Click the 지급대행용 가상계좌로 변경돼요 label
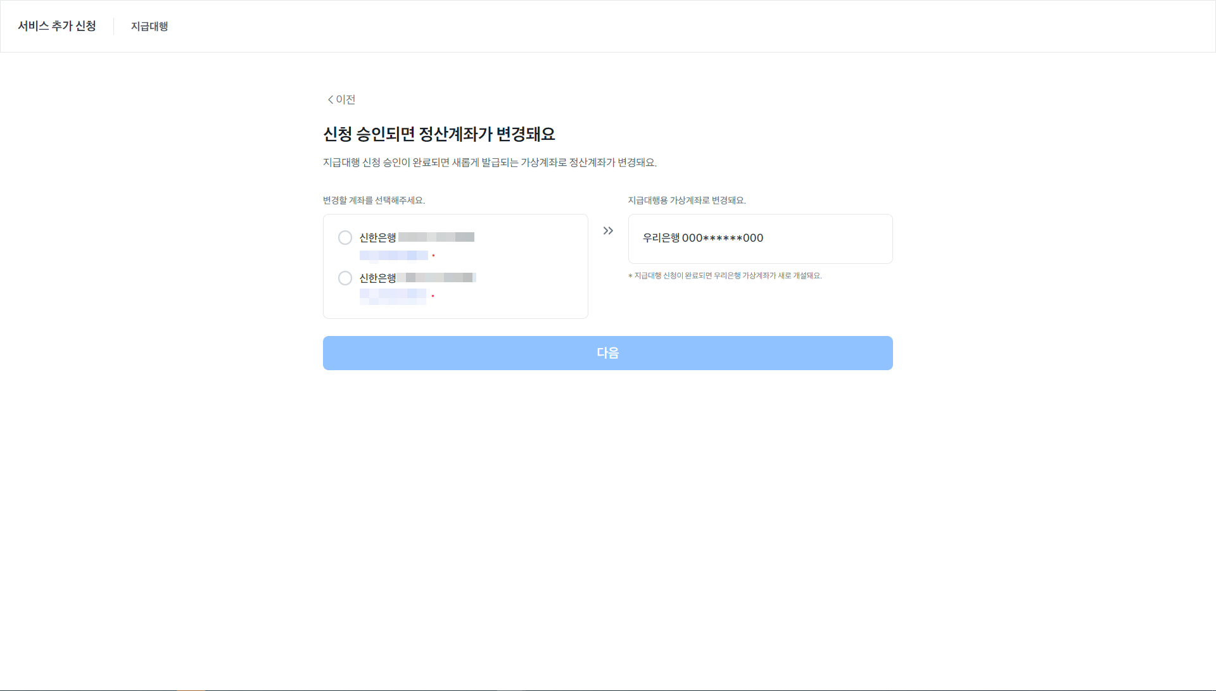Screen dimensions: 1216x691 point(687,201)
